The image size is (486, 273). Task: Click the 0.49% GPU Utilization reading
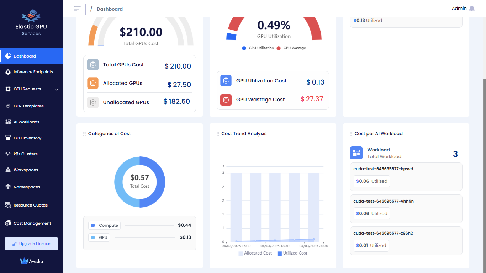coord(274,25)
